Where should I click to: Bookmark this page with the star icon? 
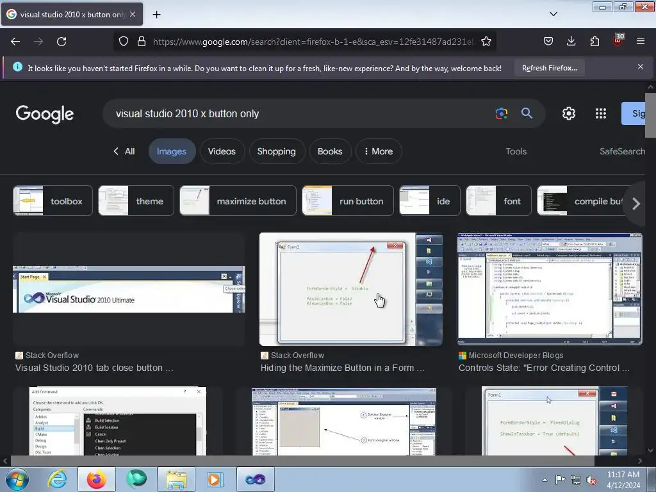486,41
